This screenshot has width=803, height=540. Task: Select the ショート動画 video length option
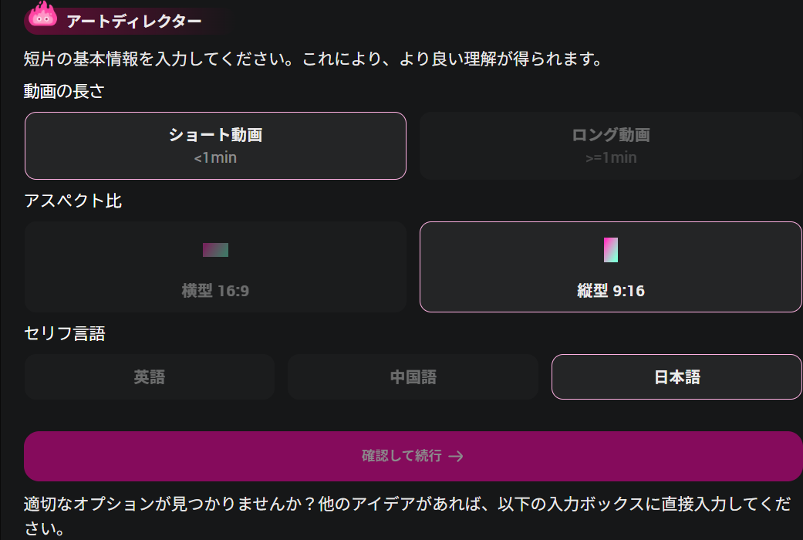215,145
